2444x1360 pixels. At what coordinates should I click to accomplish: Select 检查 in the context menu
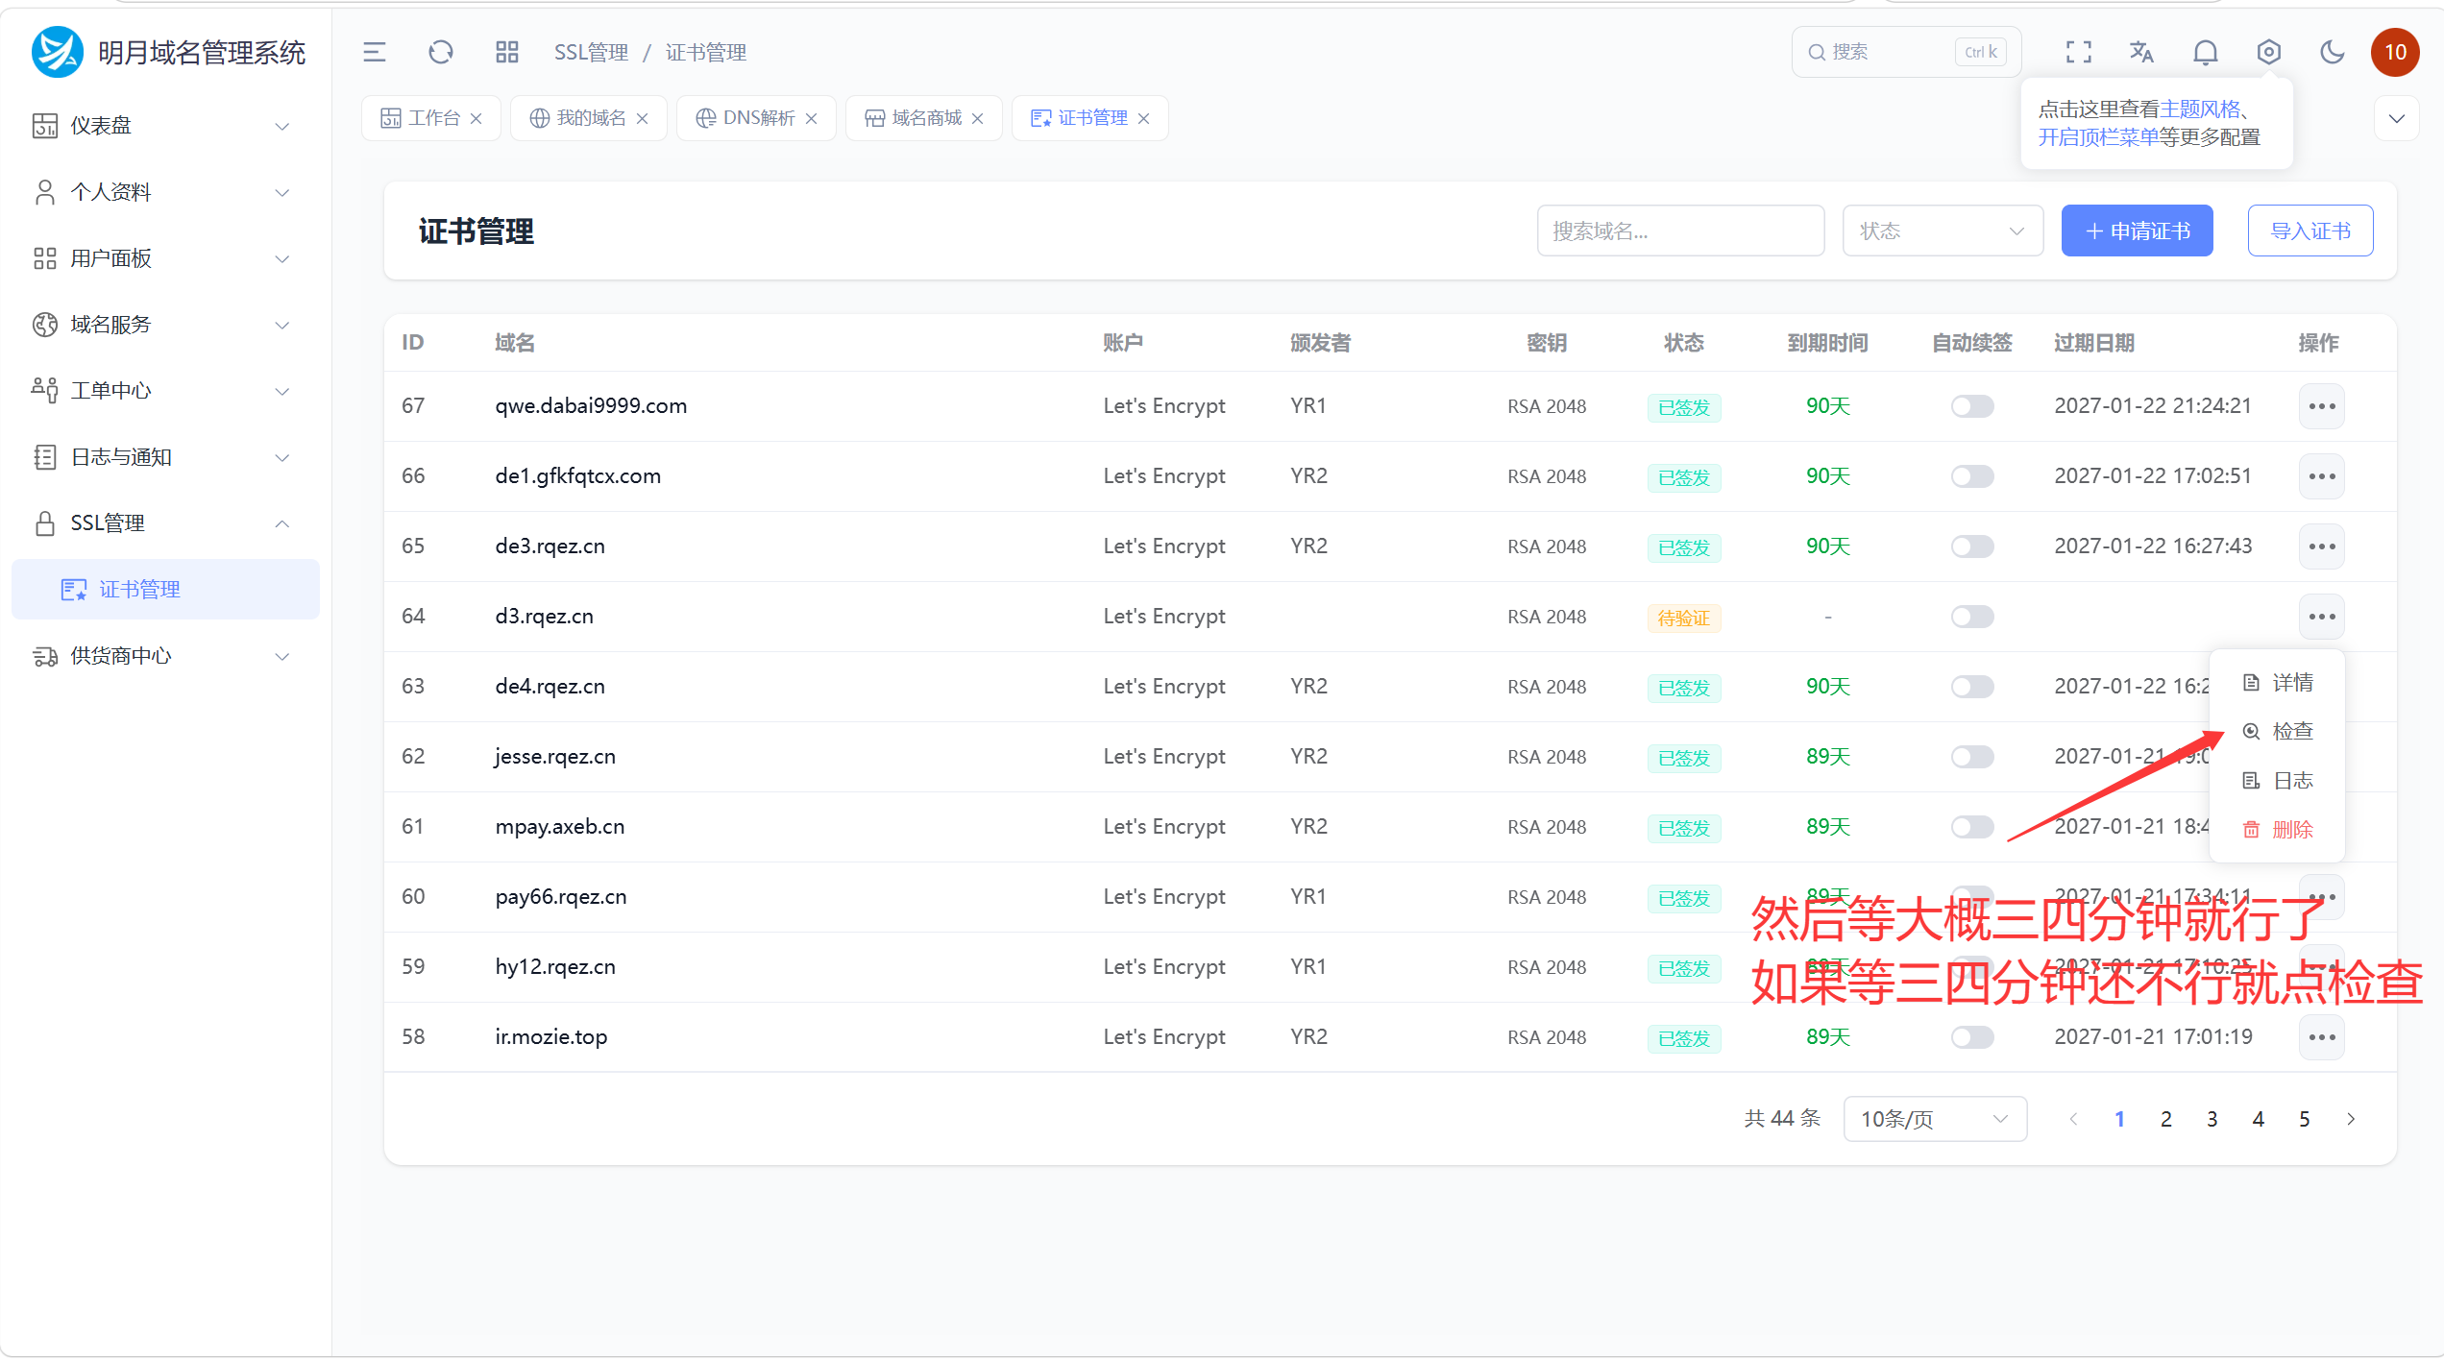coord(2277,732)
